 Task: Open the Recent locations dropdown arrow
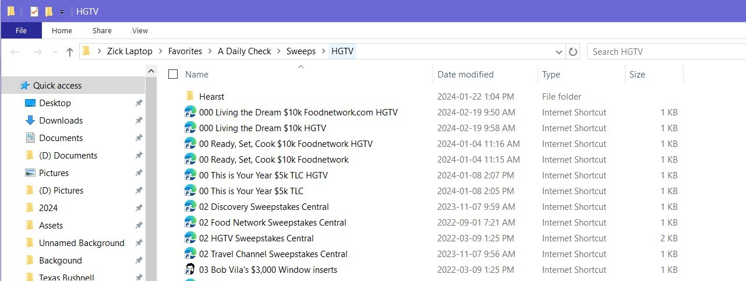click(x=55, y=52)
